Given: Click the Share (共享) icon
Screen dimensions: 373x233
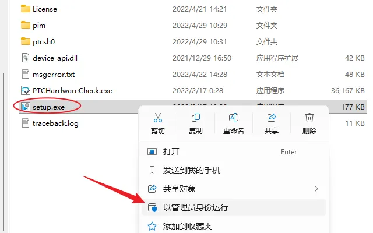Looking at the screenshot, I should 272,118.
